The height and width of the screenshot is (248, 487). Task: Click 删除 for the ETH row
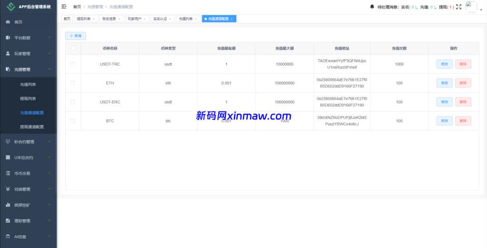click(463, 83)
